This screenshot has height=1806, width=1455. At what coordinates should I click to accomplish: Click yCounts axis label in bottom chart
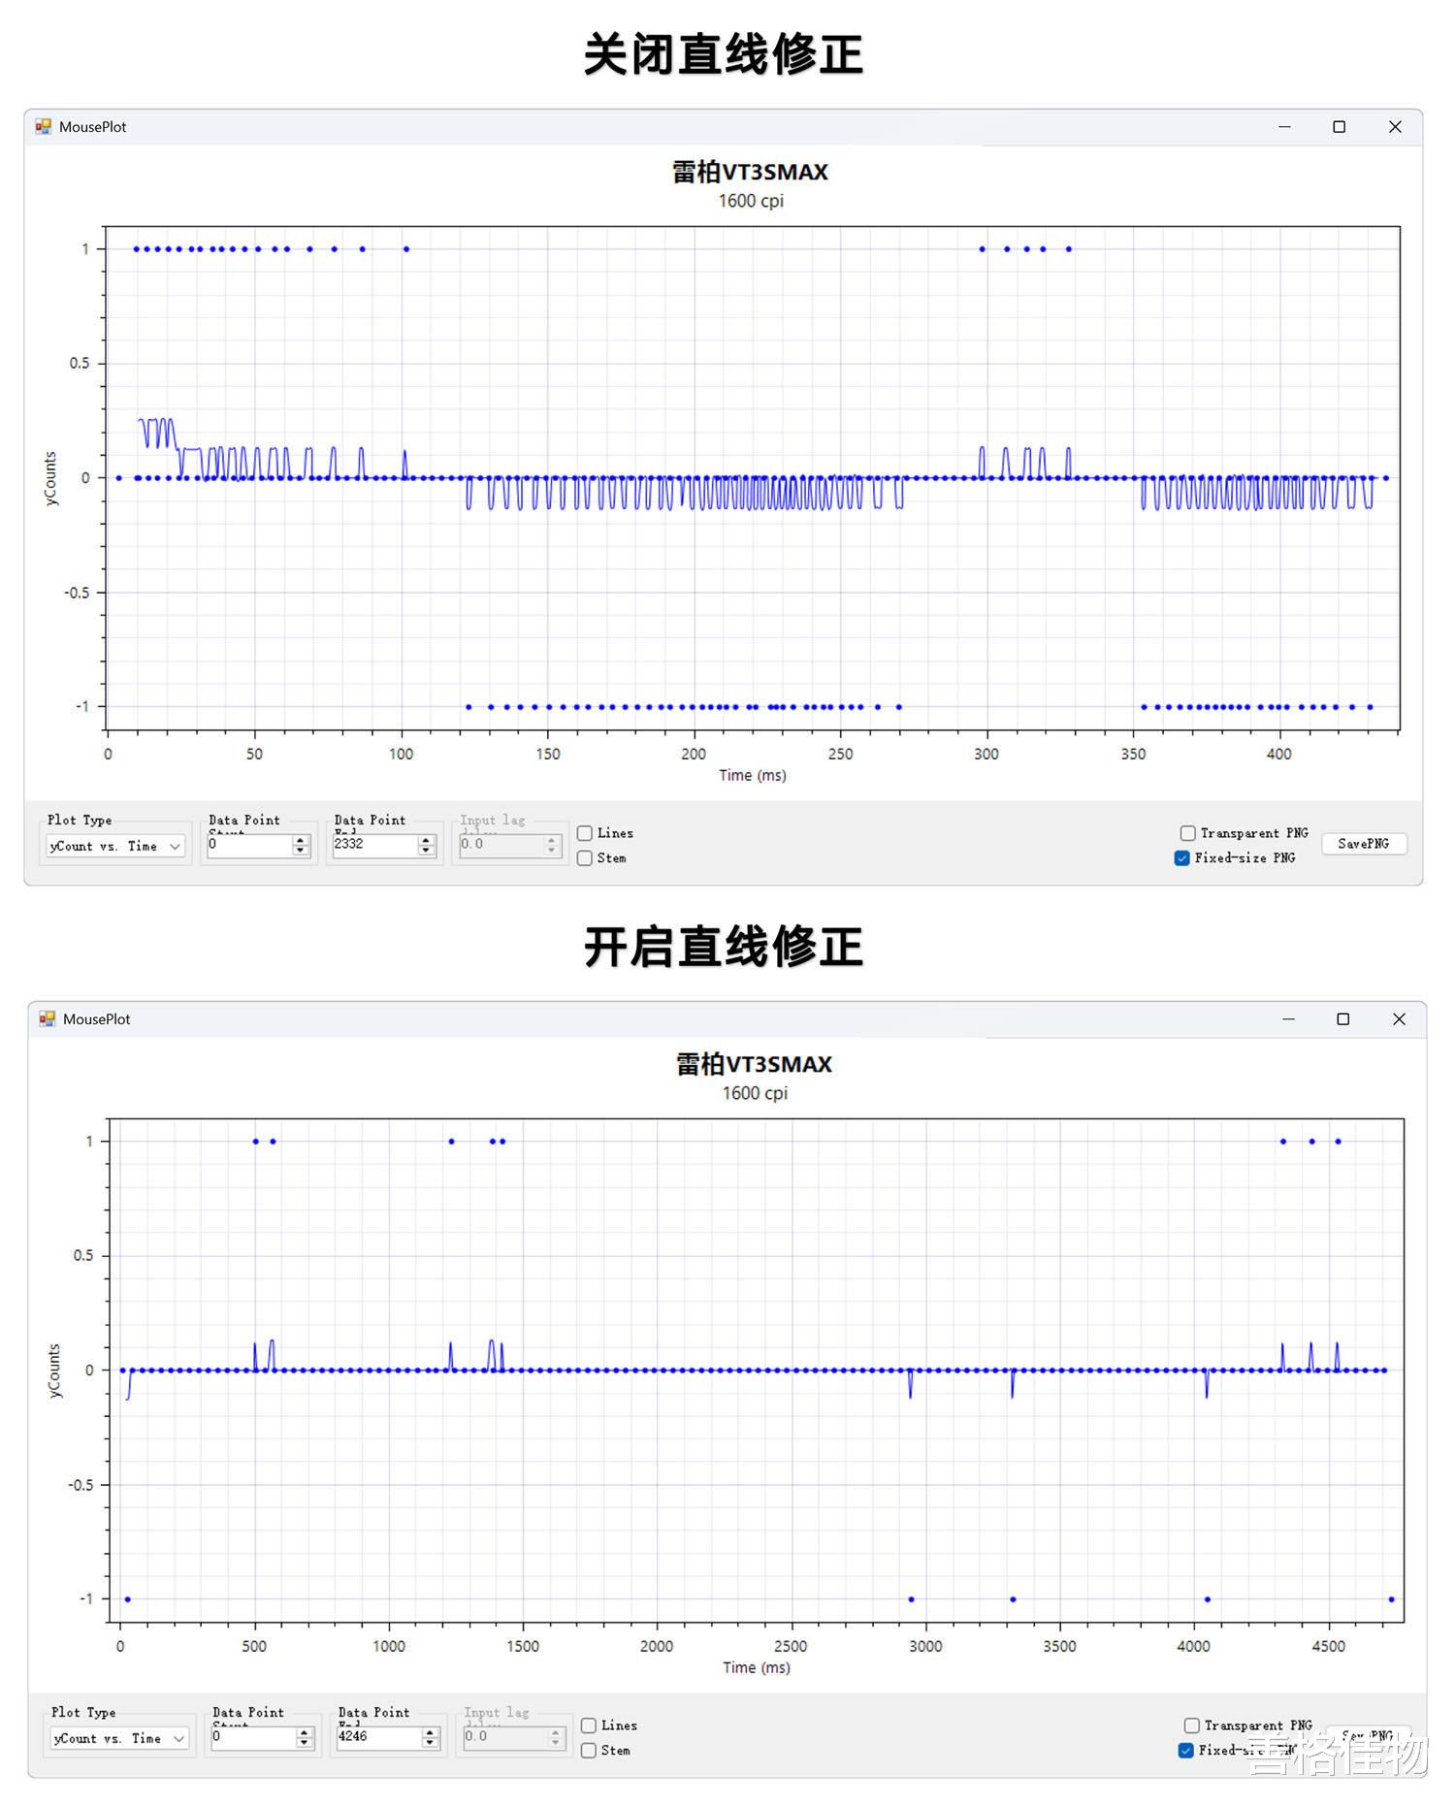pyautogui.click(x=54, y=1371)
